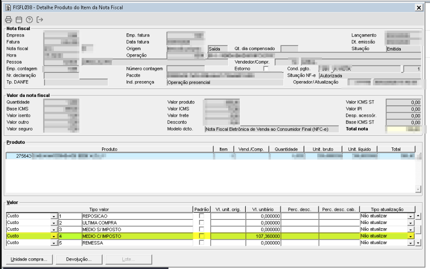
Task: Open Tipo atualização dropdown for ULTIMA COMPRA
Action: click(x=411, y=223)
